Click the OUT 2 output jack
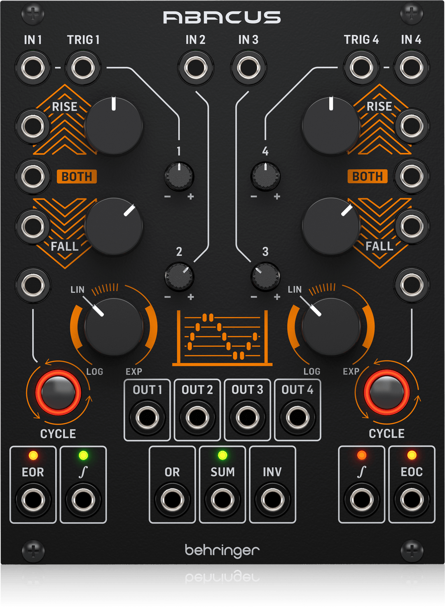 point(197,417)
